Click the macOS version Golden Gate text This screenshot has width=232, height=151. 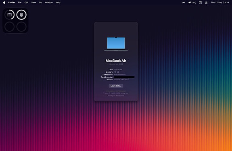tap(121, 80)
